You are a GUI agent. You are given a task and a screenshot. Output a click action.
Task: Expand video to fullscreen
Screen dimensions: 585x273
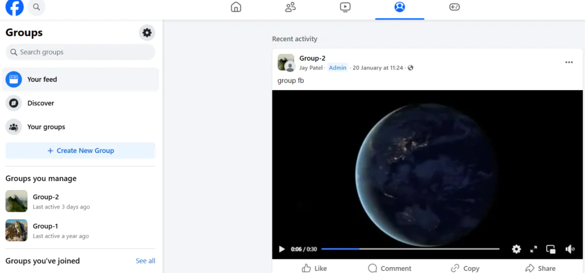534,249
